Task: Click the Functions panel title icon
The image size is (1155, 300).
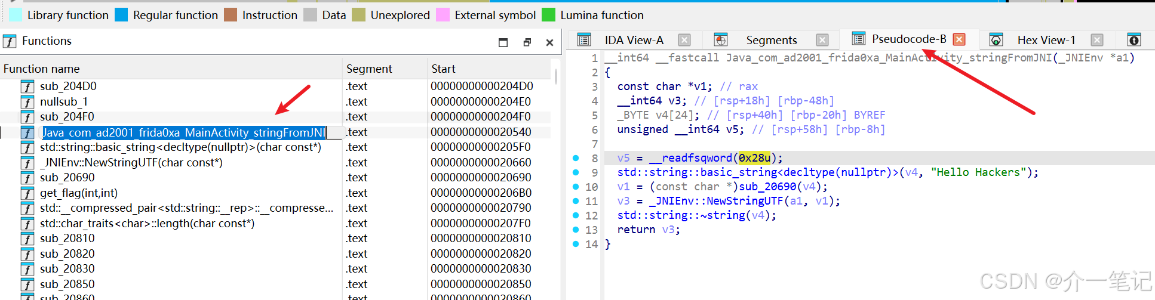Action: tap(10, 41)
